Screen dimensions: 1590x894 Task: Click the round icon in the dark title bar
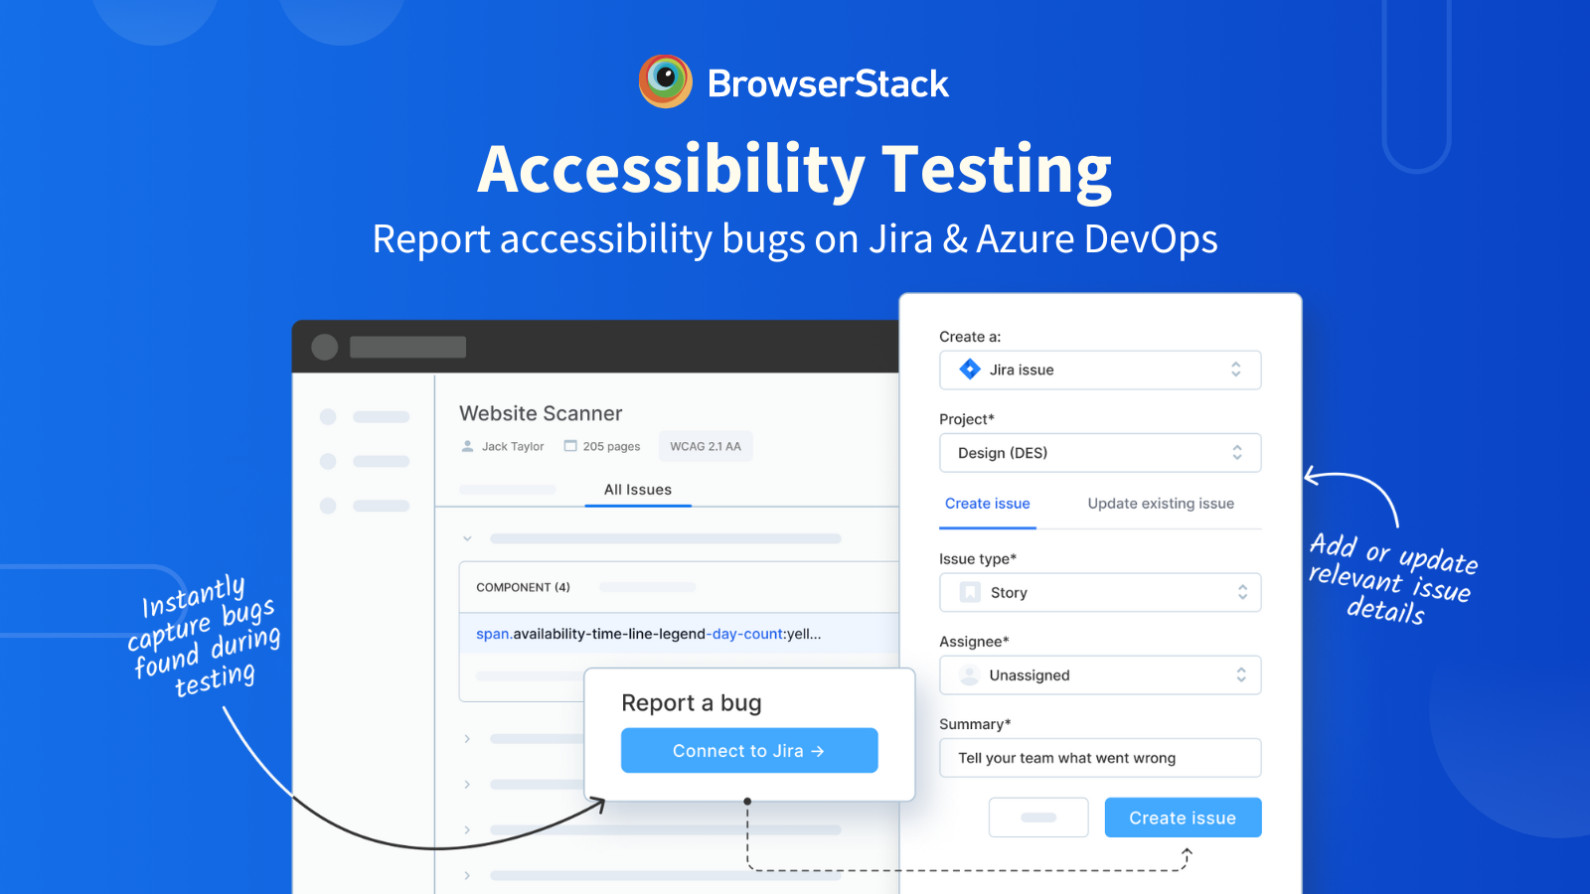tap(325, 347)
